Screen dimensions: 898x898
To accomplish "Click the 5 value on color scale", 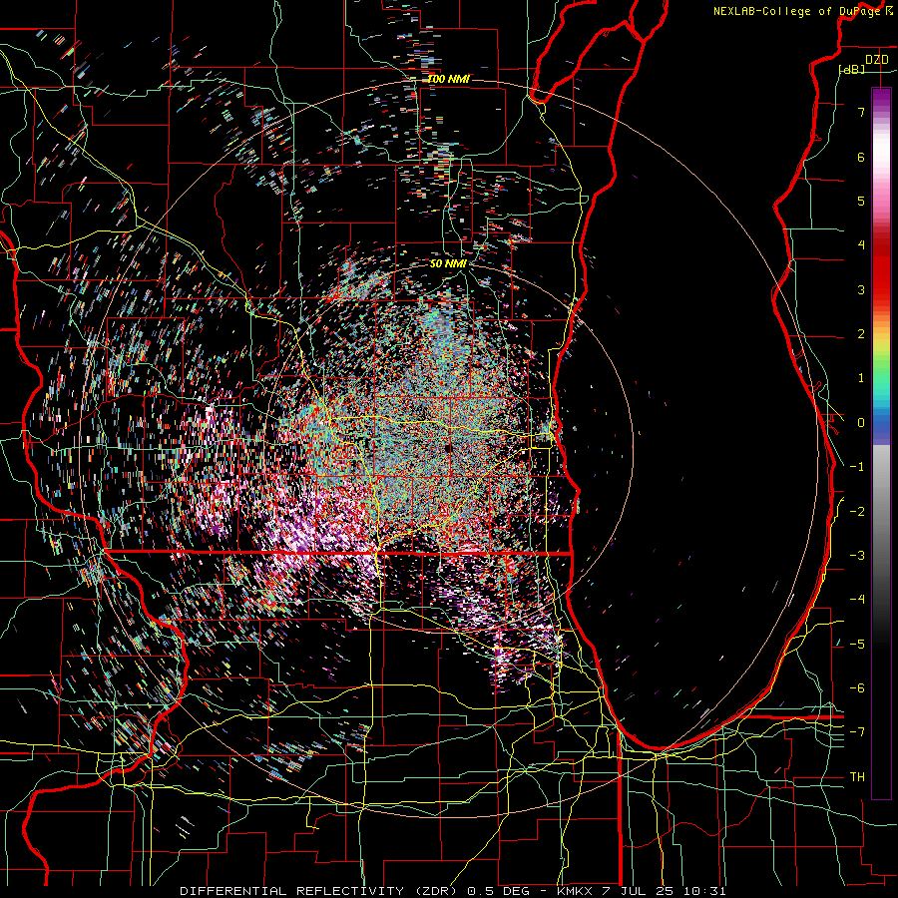I will pyautogui.click(x=861, y=201).
